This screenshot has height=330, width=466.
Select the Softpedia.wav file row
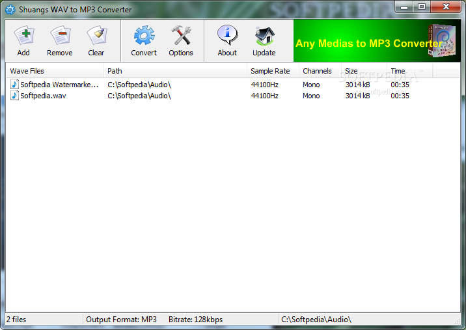click(x=220, y=96)
